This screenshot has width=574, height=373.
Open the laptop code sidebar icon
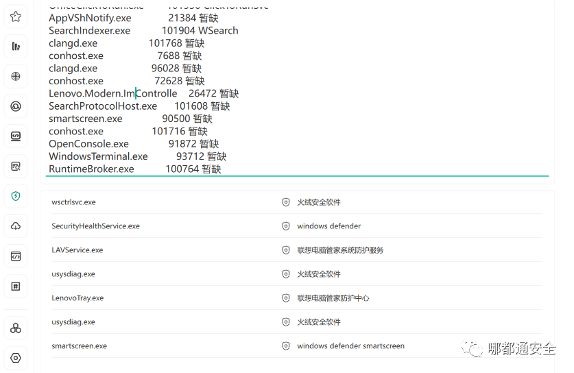click(x=16, y=136)
